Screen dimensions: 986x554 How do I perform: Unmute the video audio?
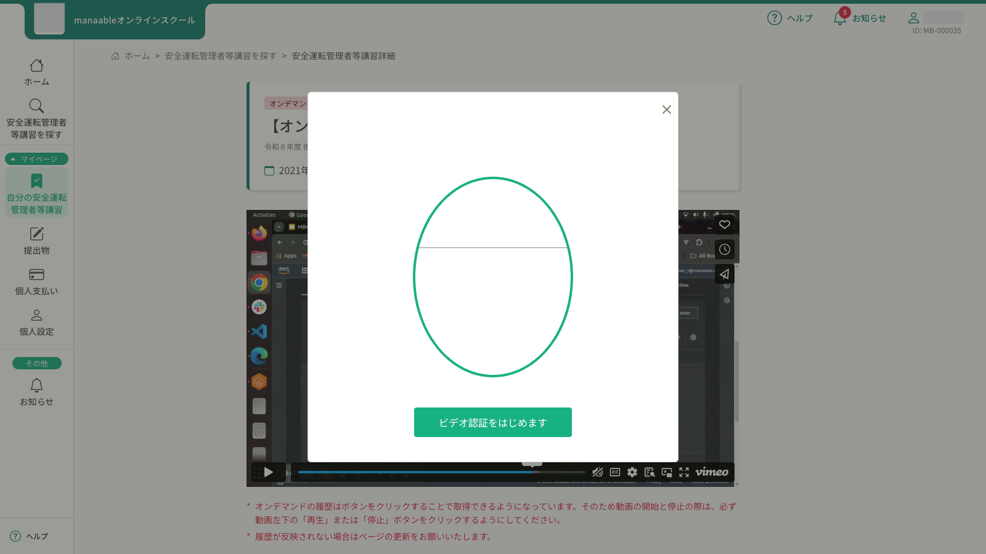point(597,472)
